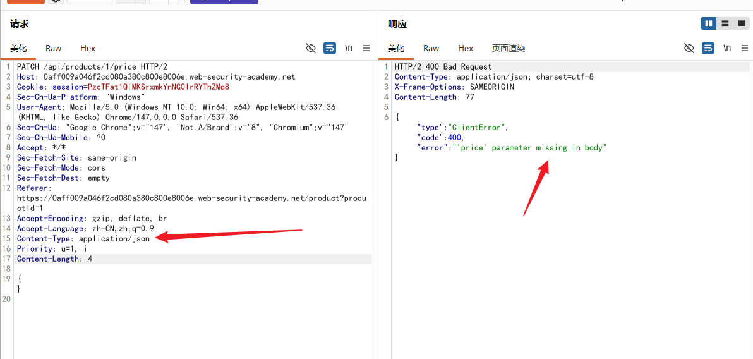Show \n characters in response panel

click(727, 48)
